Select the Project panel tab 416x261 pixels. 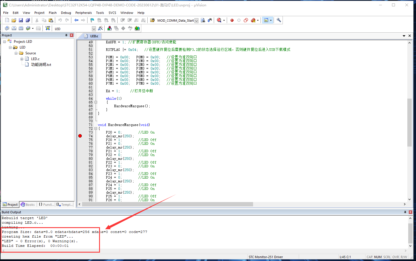click(10, 205)
